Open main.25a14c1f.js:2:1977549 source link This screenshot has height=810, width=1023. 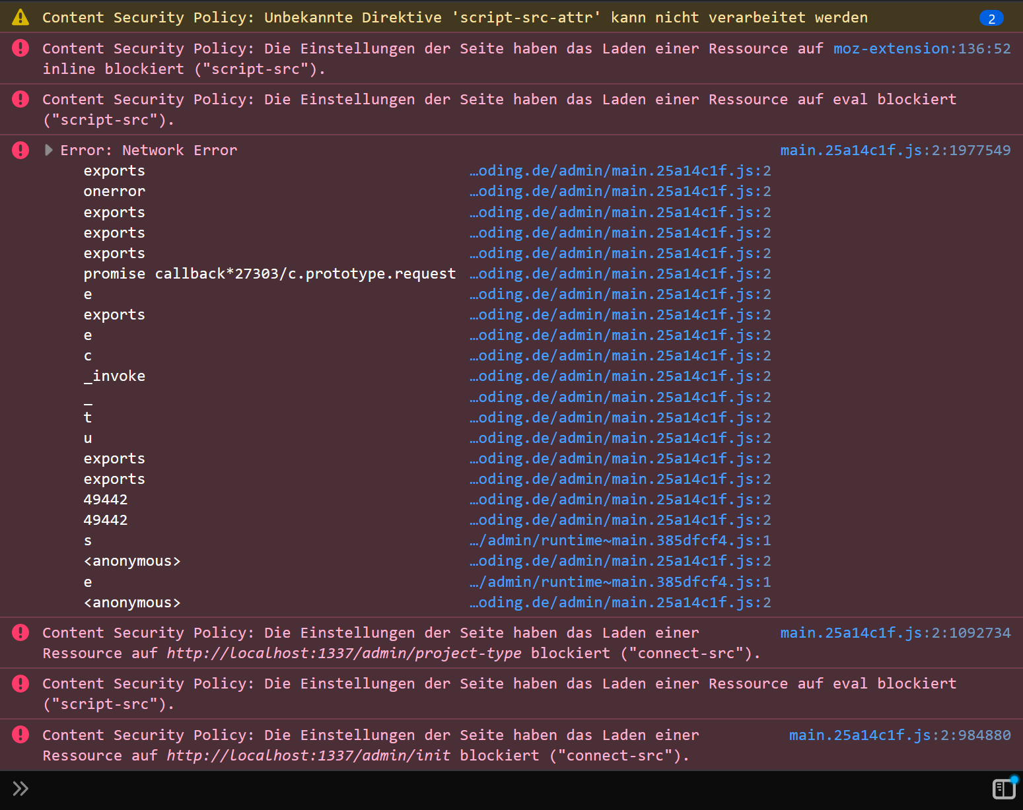tap(895, 150)
